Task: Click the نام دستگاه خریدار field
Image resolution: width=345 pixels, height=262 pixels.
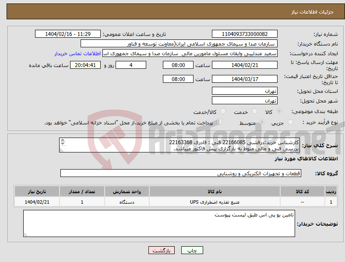Action: tap(179, 43)
